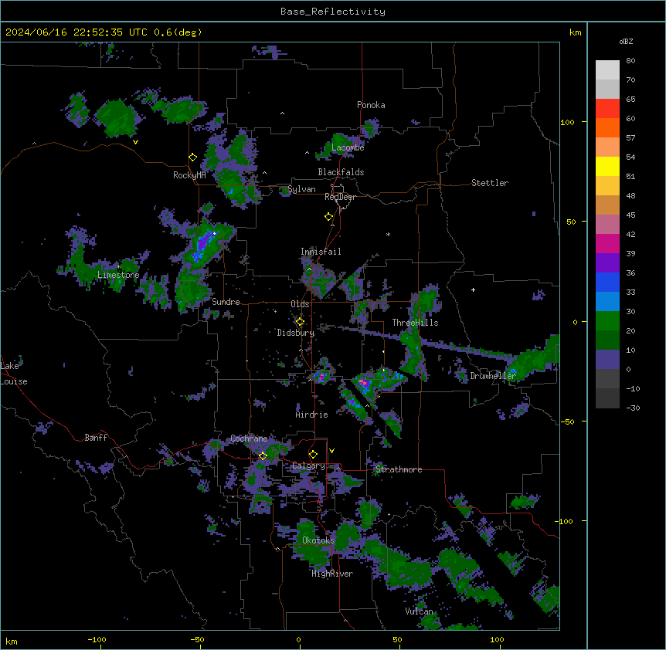Click the yellow V marker above RockyMH area
This screenshot has height=650, width=666.
(135, 142)
